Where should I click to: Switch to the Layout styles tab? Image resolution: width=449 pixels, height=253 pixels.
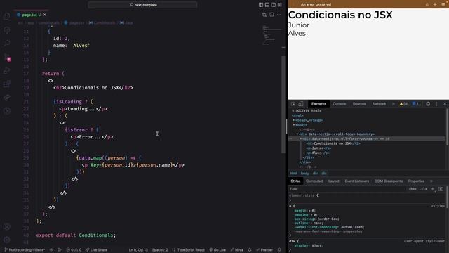pyautogui.click(x=334, y=181)
